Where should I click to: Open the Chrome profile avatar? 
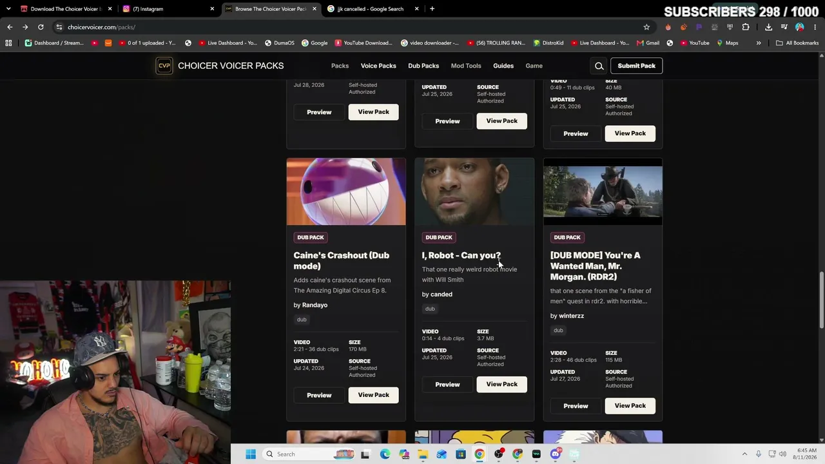click(x=799, y=27)
